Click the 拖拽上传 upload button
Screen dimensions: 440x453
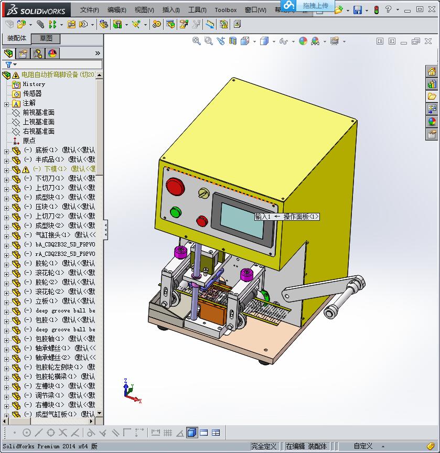pos(315,6)
